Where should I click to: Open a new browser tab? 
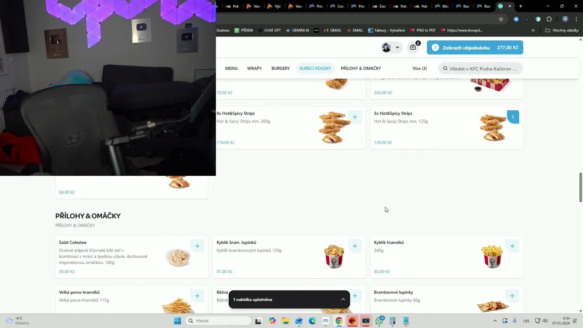[x=521, y=6]
